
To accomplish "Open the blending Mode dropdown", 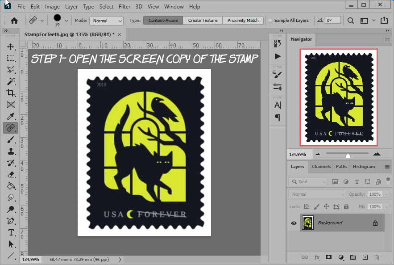I will [x=107, y=21].
